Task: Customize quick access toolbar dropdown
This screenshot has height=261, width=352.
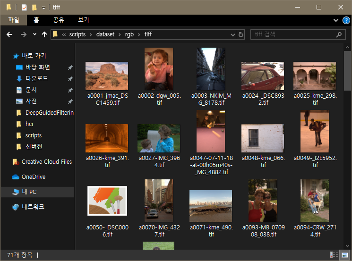Action: (43, 8)
